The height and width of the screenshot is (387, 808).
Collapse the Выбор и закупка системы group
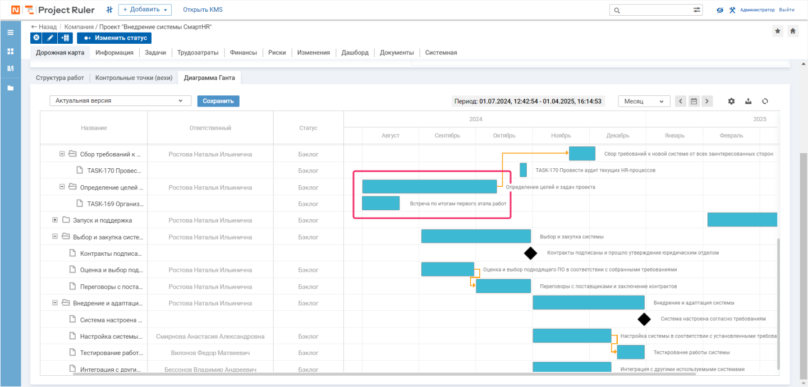pos(55,237)
